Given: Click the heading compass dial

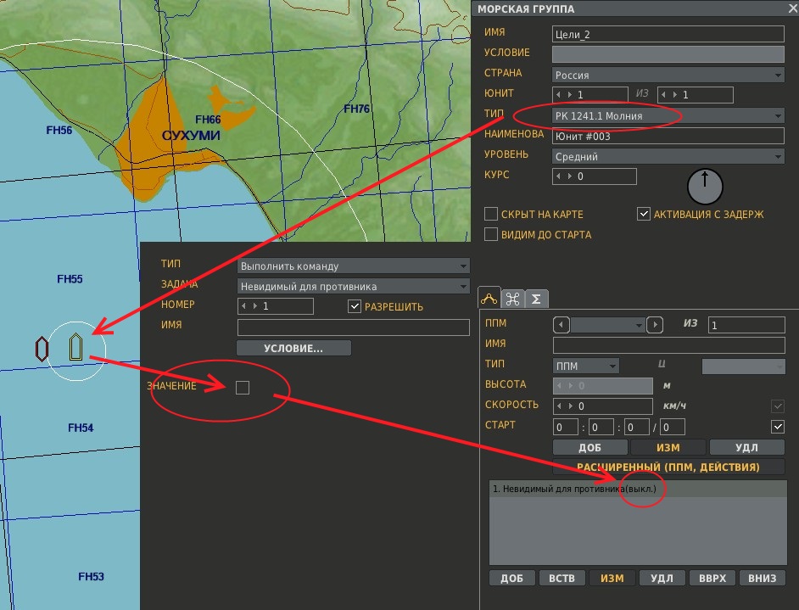Looking at the screenshot, I should (705, 187).
